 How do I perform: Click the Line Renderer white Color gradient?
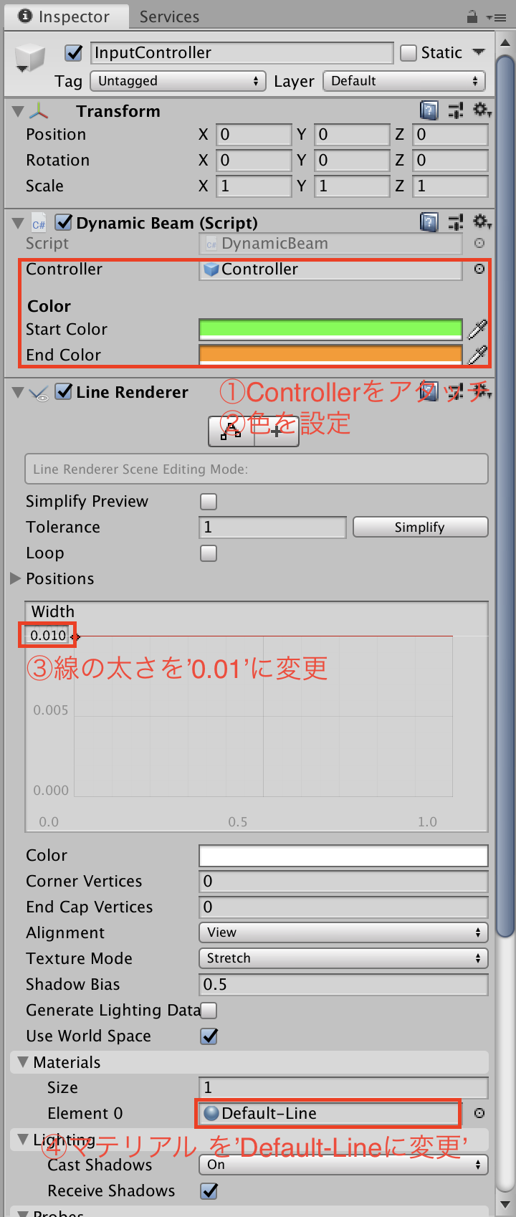coord(343,856)
